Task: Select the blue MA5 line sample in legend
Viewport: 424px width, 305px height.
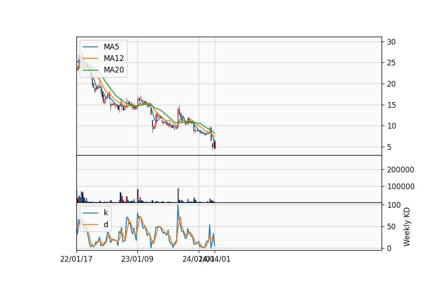Action: 90,47
